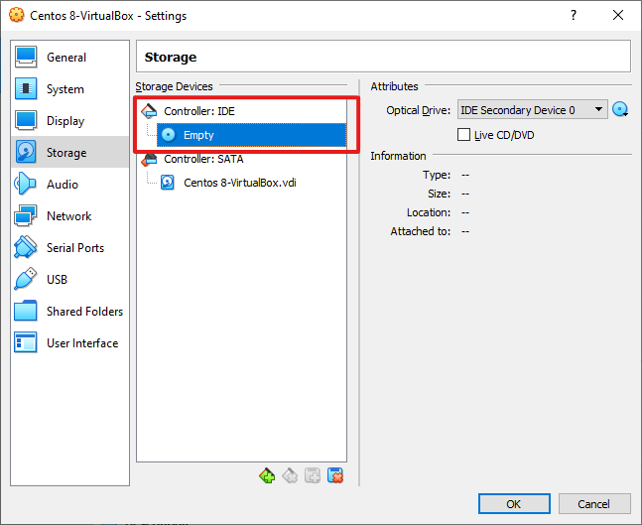Image resolution: width=642 pixels, height=525 pixels.
Task: Click the help question mark button
Action: (x=574, y=15)
